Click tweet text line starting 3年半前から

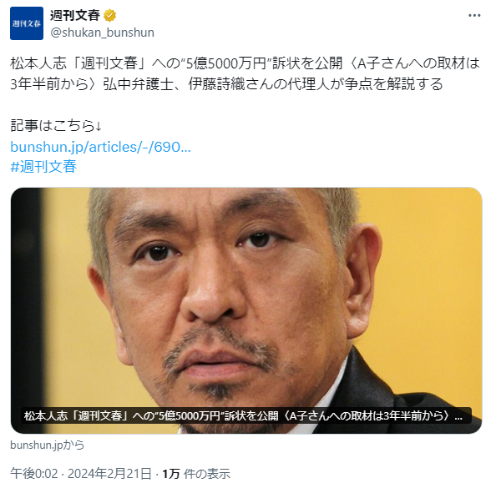point(226,84)
